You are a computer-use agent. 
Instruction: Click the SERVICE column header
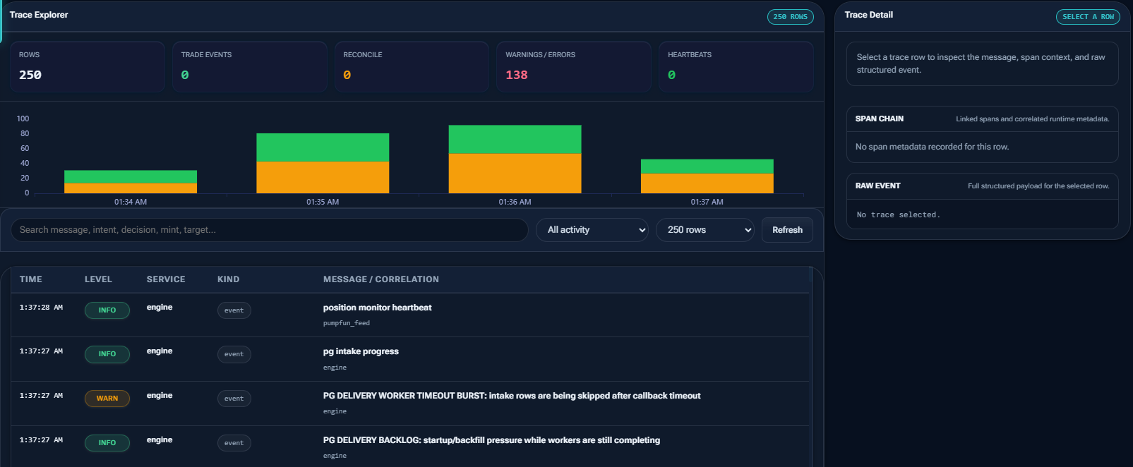pyautogui.click(x=166, y=279)
